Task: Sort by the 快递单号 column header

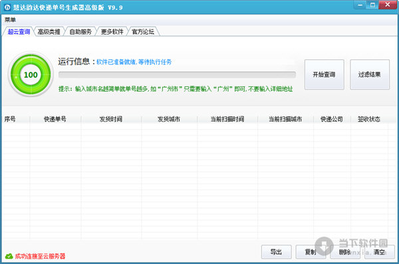Action: point(55,119)
